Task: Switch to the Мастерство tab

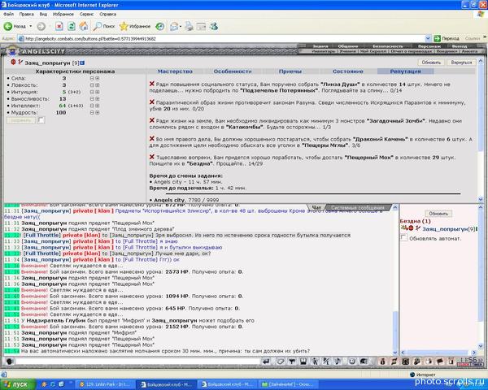Action: (175, 71)
